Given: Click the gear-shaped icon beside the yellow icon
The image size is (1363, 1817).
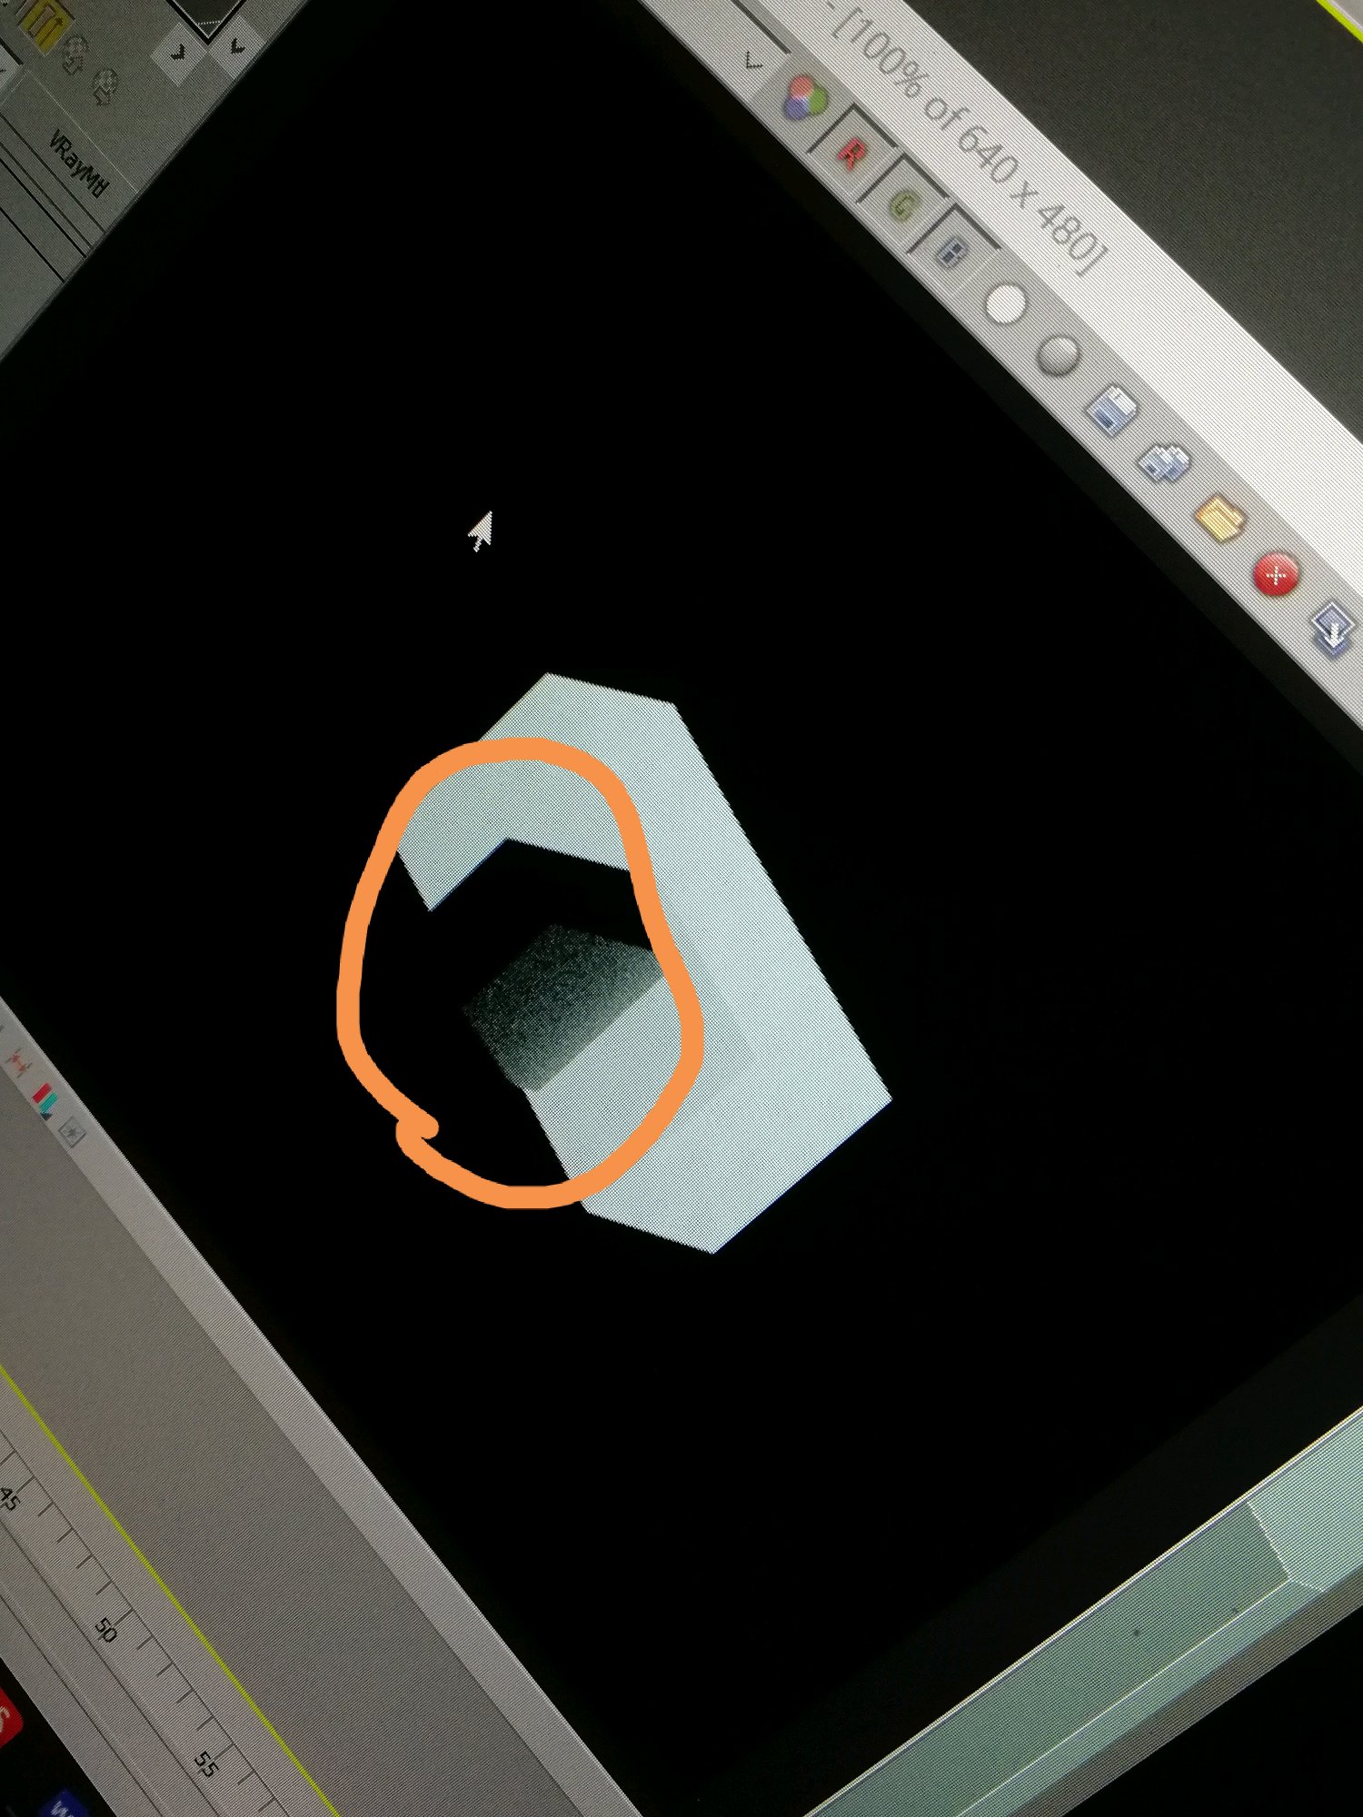Looking at the screenshot, I should point(76,56).
